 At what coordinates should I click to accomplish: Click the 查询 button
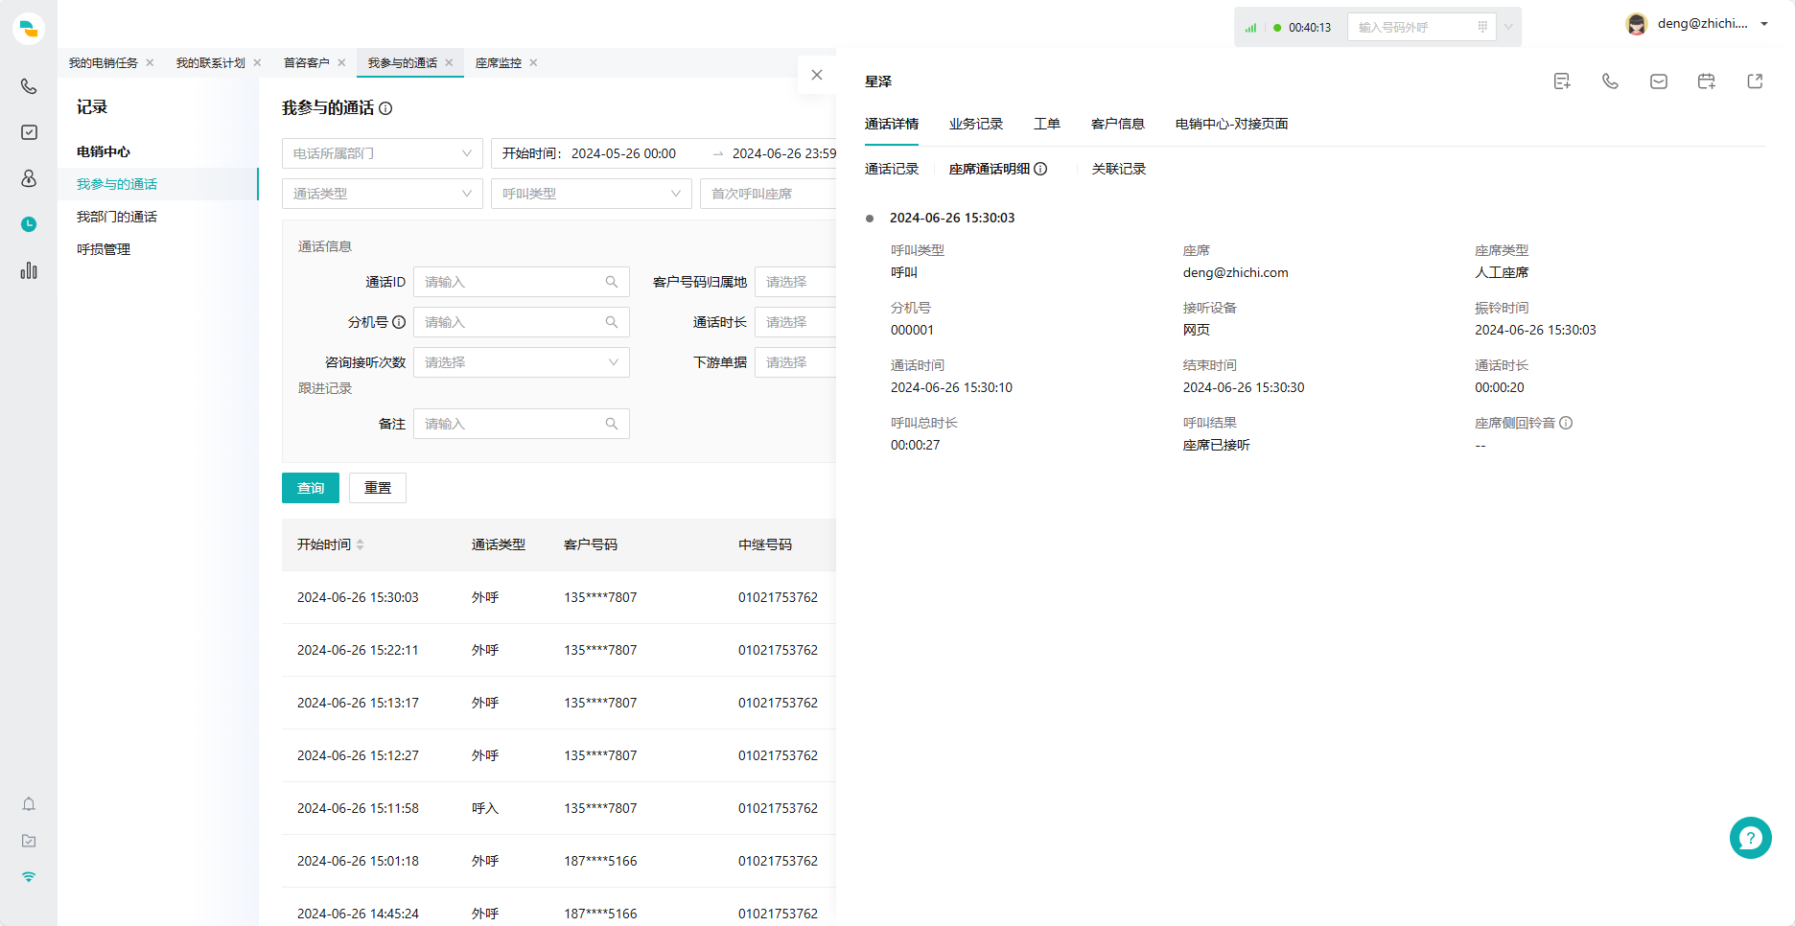311,488
